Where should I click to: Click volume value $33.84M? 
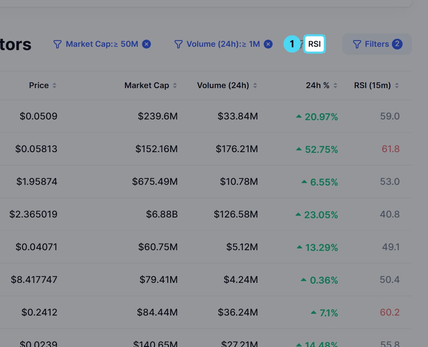tap(238, 116)
